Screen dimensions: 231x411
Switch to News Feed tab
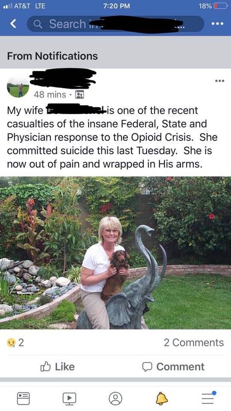click(23, 398)
